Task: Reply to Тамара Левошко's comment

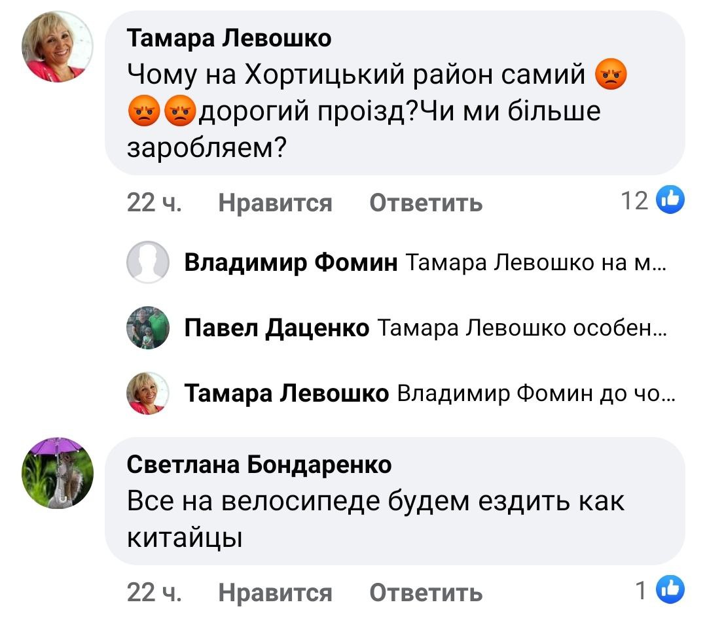Action: (426, 203)
